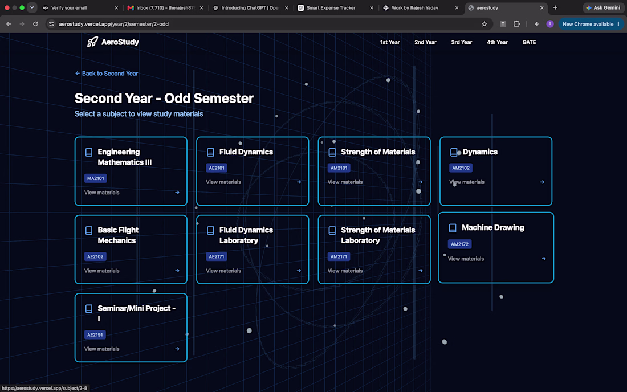Open 4th Year navigation menu item
The image size is (627, 392).
click(x=497, y=42)
